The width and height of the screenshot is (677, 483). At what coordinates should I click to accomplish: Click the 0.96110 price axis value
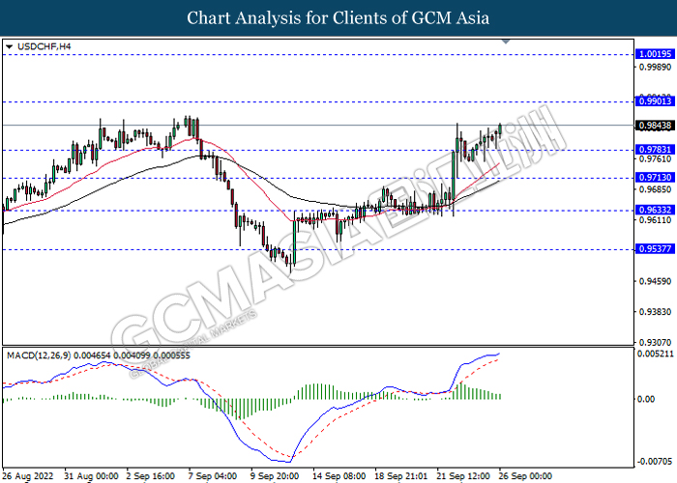click(x=655, y=220)
